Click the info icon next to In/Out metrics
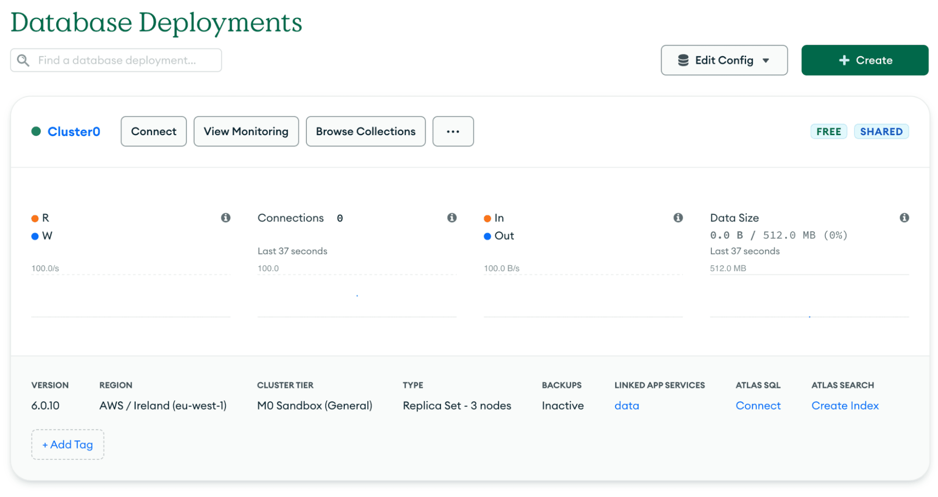The image size is (938, 497). point(678,218)
